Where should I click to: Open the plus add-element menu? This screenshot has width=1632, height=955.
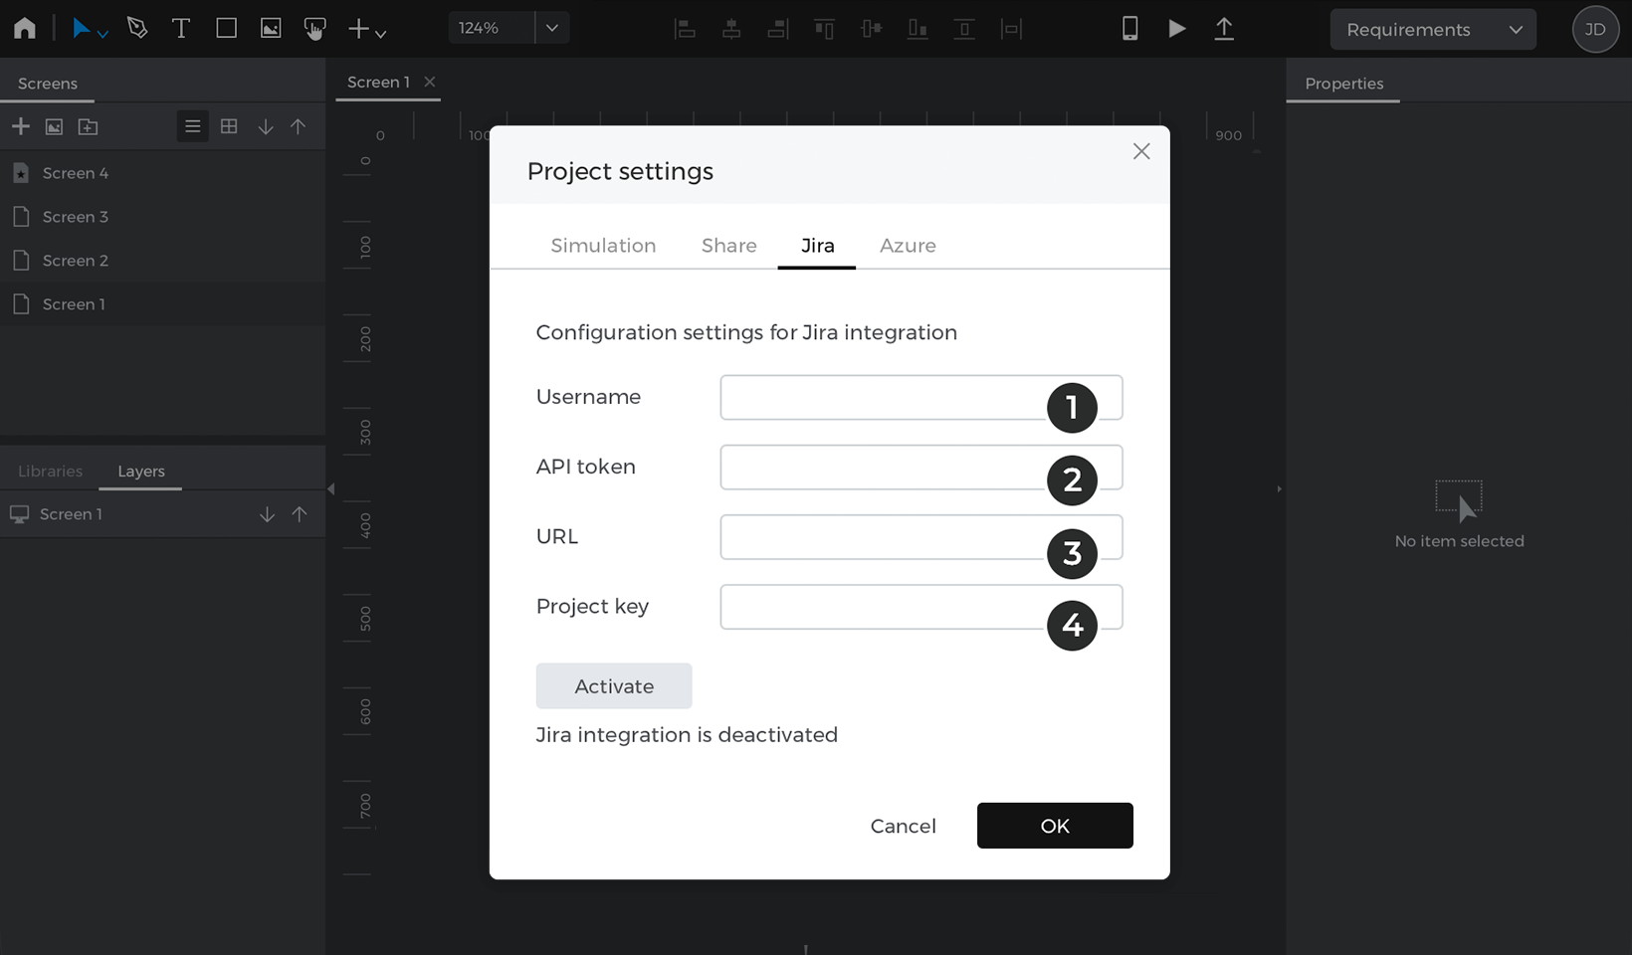click(366, 29)
